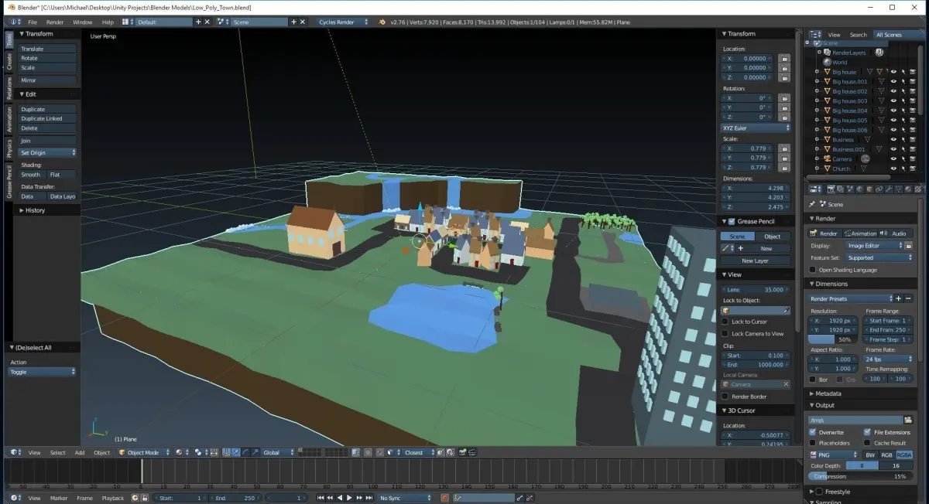Play the timeline animation forward
The image size is (929, 504).
point(350,498)
